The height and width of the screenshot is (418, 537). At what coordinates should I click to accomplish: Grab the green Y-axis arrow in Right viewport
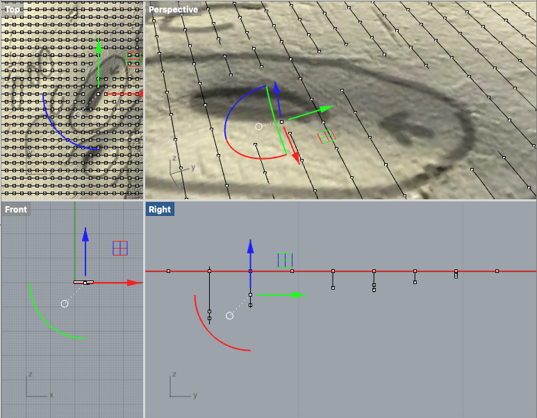pyautogui.click(x=281, y=295)
